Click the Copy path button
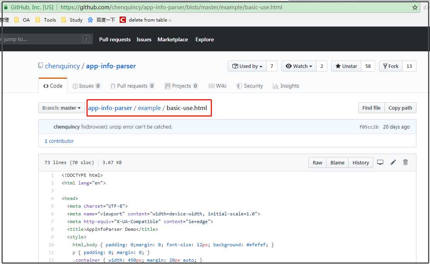 tap(400, 108)
